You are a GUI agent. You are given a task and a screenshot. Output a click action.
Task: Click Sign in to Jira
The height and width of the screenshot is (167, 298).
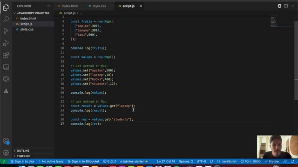point(22,161)
